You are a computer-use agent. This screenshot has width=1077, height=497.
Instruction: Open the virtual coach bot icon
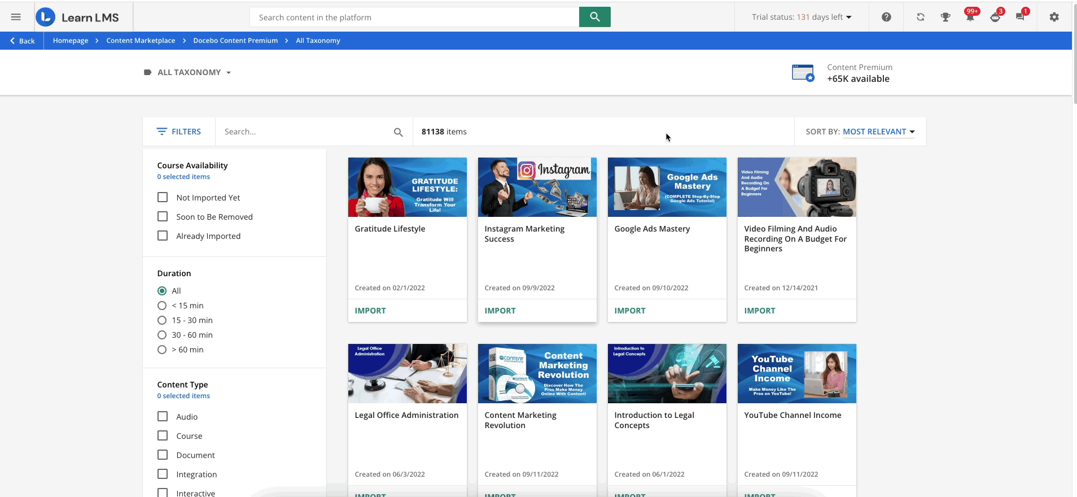(x=995, y=17)
